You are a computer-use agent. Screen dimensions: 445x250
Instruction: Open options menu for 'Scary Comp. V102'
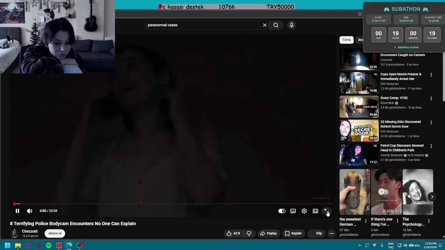point(431,99)
